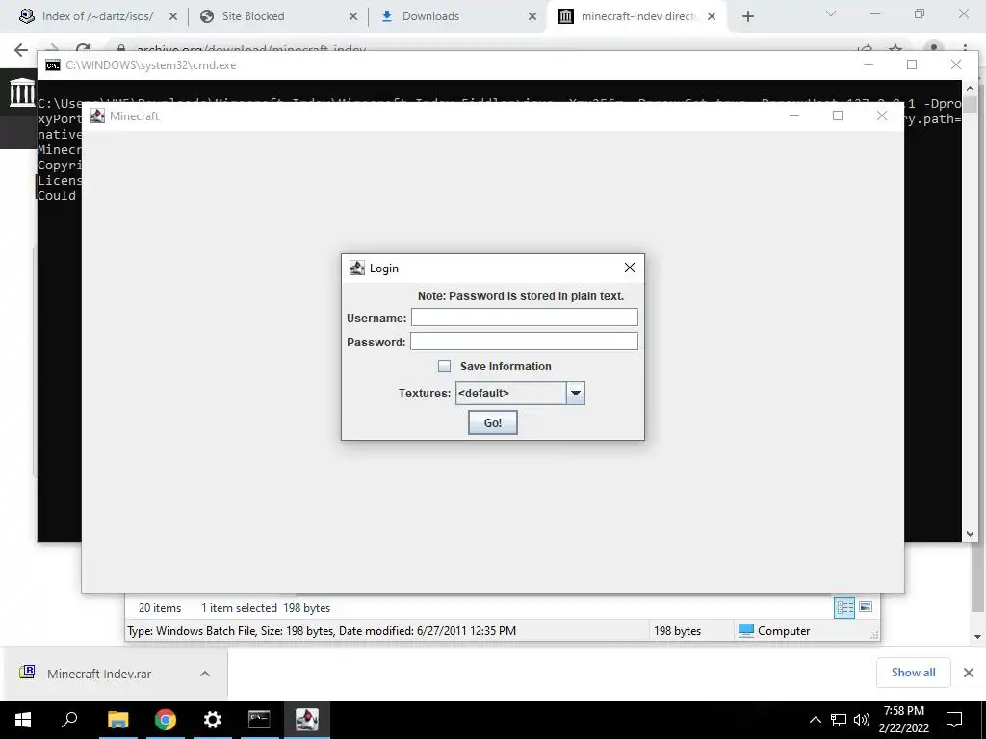986x739 pixels.
Task: Open File Explorer from taskbar
Action: pos(117,720)
